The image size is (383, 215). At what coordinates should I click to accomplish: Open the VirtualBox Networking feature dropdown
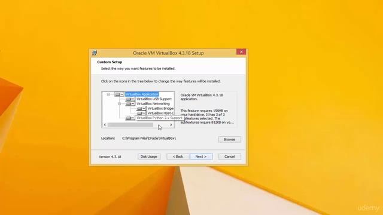point(130,104)
